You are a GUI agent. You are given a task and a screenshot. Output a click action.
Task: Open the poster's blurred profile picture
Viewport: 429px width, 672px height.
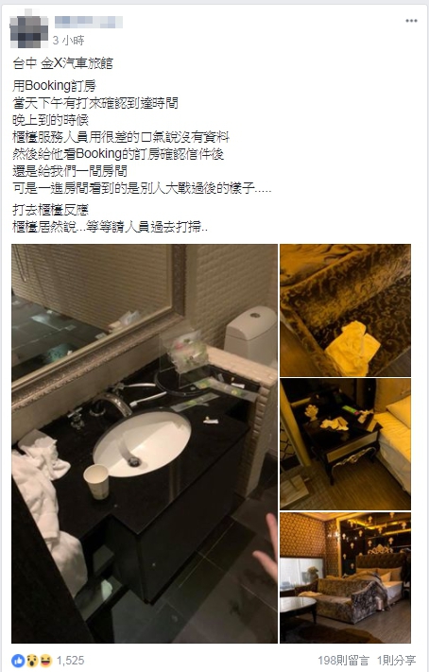[28, 31]
